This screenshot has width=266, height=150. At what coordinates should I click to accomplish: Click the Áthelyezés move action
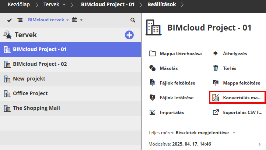[x=235, y=53]
